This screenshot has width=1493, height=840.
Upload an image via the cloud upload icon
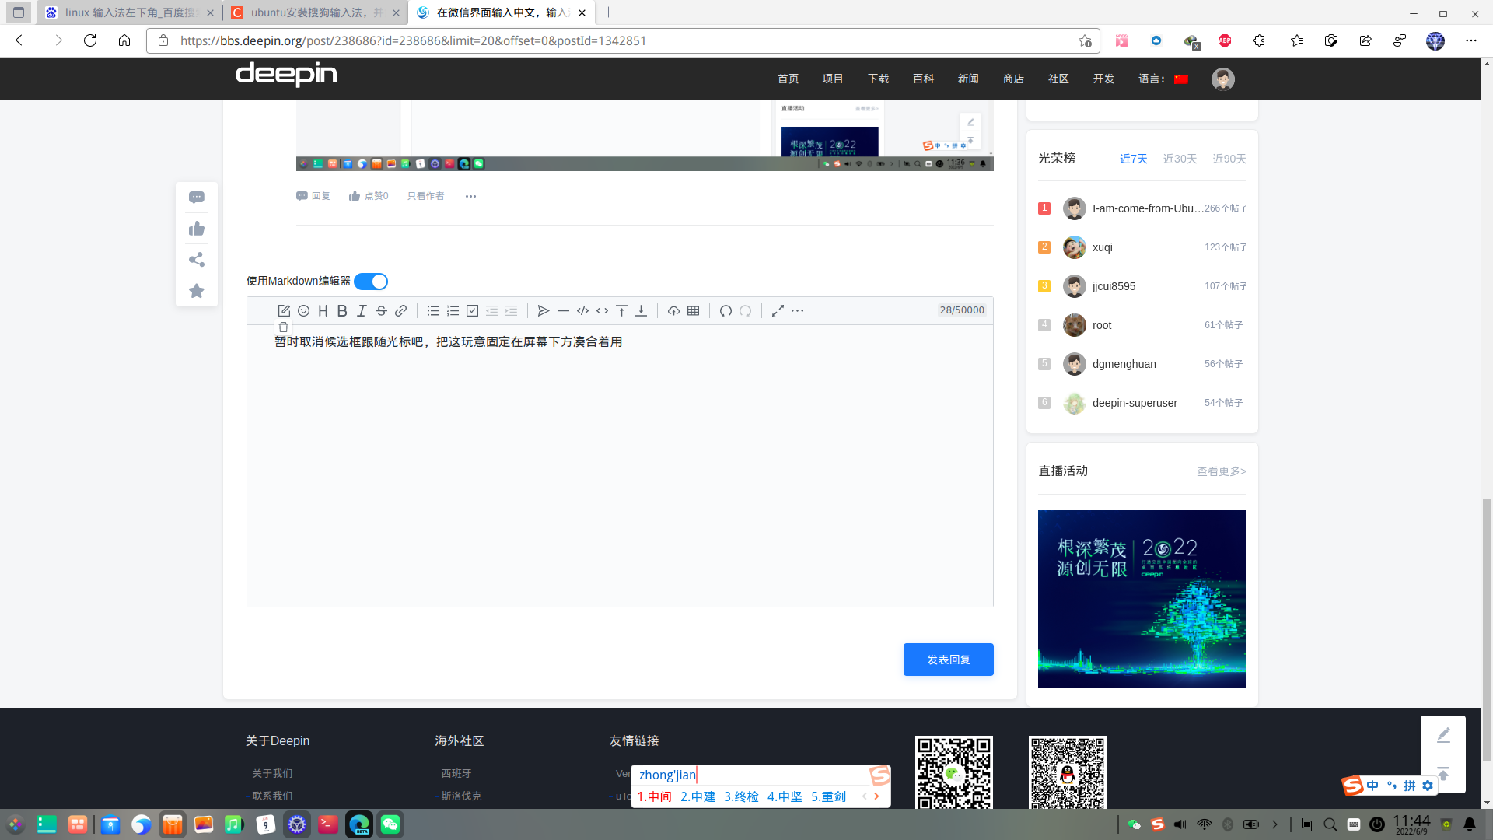674,310
